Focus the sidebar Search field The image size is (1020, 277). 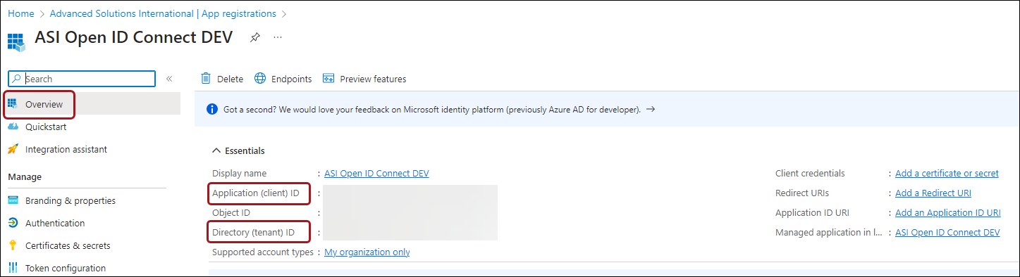click(82, 79)
